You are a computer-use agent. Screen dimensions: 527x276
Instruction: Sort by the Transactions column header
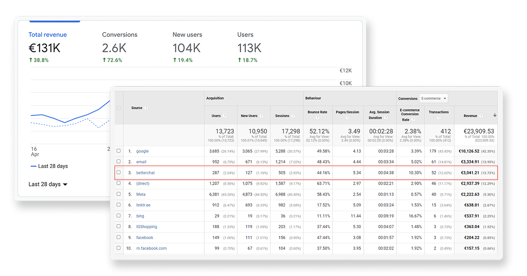click(439, 112)
